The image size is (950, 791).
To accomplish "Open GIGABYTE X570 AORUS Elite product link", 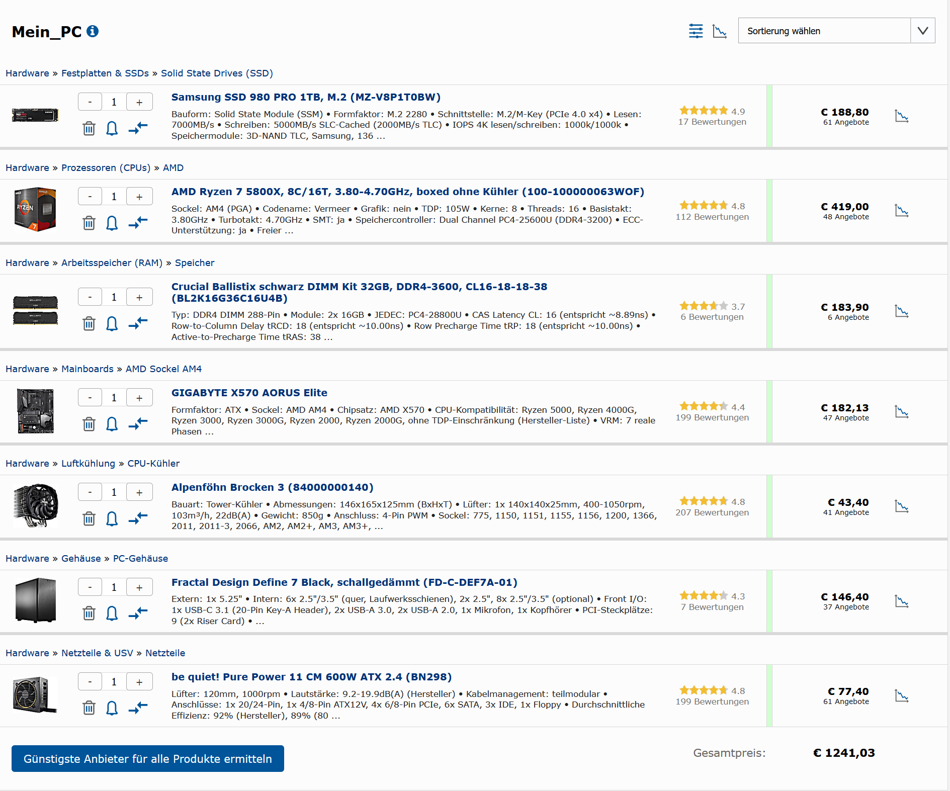I will tap(249, 393).
